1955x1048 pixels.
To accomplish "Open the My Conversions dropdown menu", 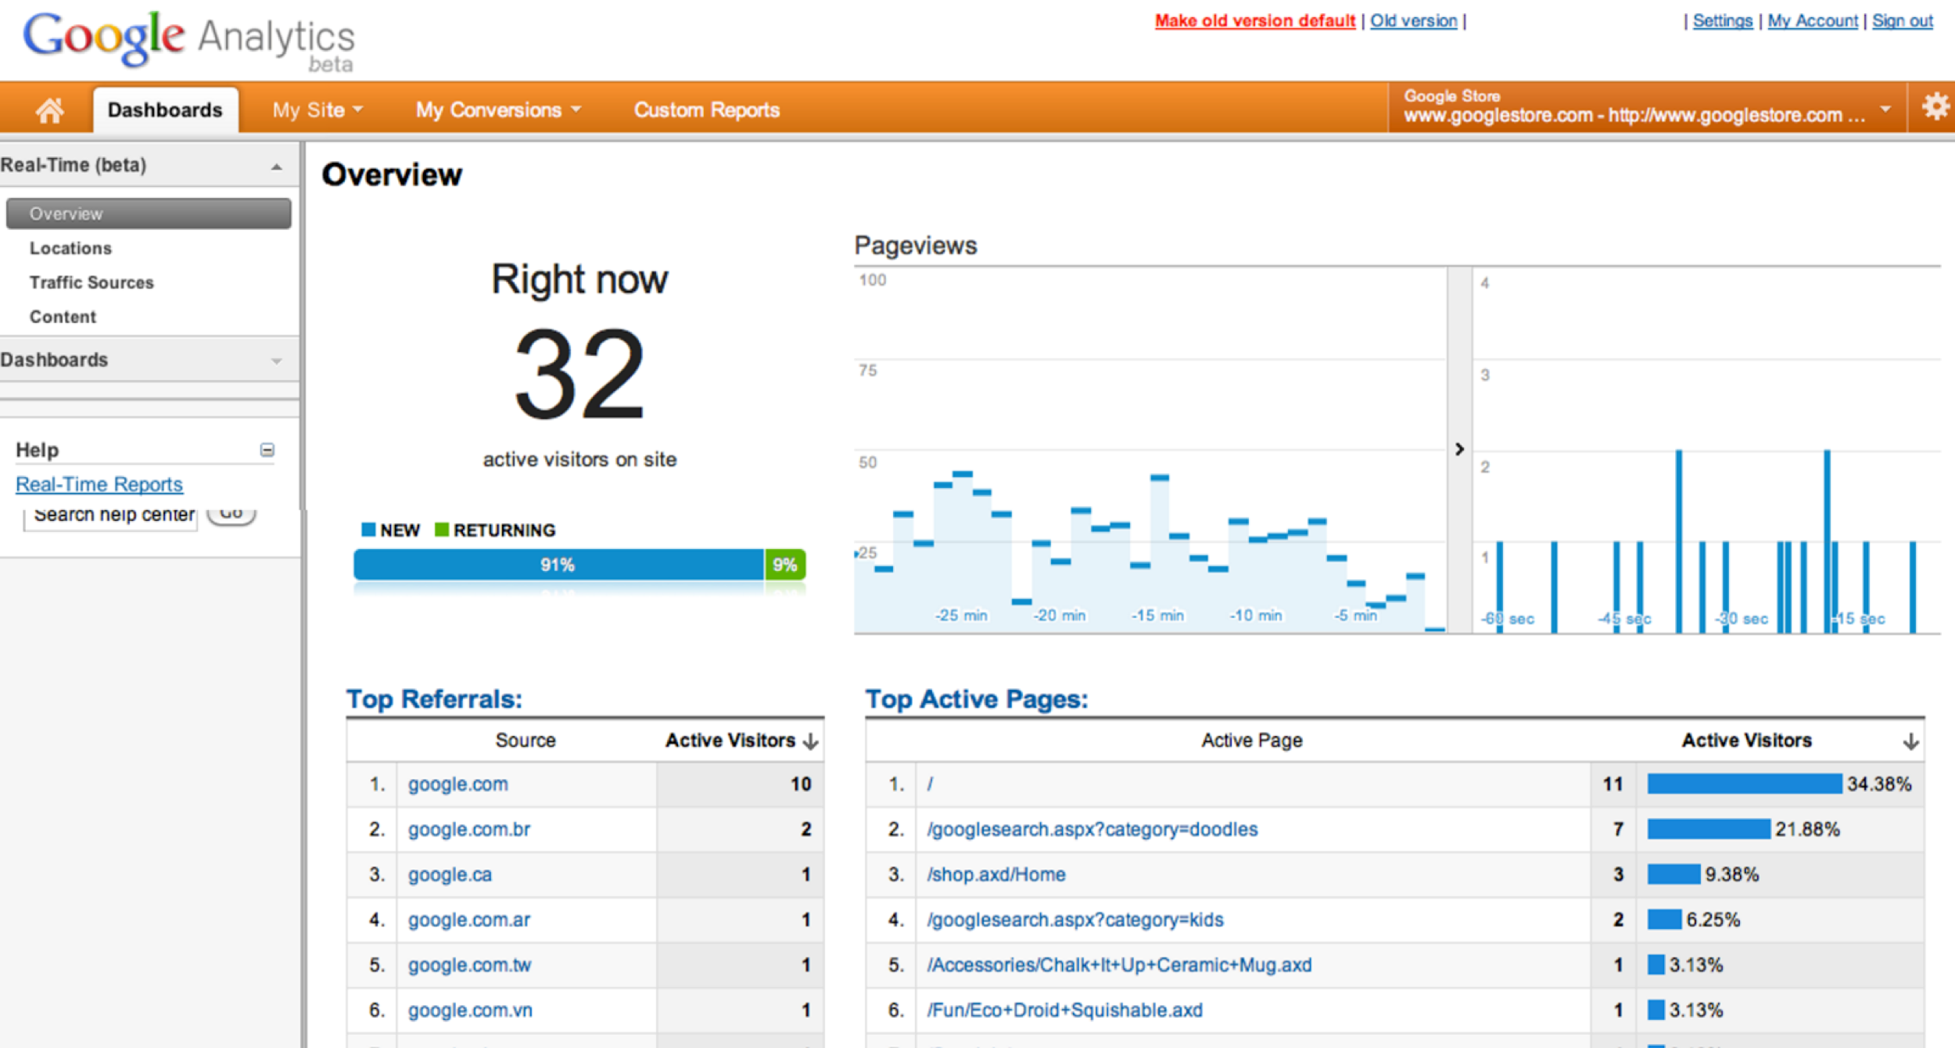I will click(x=497, y=110).
